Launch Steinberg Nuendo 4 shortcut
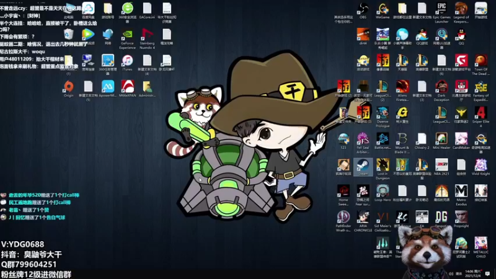The height and width of the screenshot is (279, 496). 147,38
